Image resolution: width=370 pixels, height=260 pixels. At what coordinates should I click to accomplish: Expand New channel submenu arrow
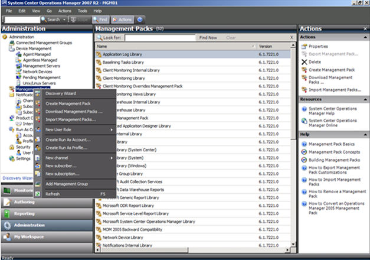pos(112,158)
